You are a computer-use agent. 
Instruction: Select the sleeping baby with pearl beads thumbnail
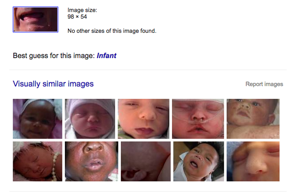(37, 162)
